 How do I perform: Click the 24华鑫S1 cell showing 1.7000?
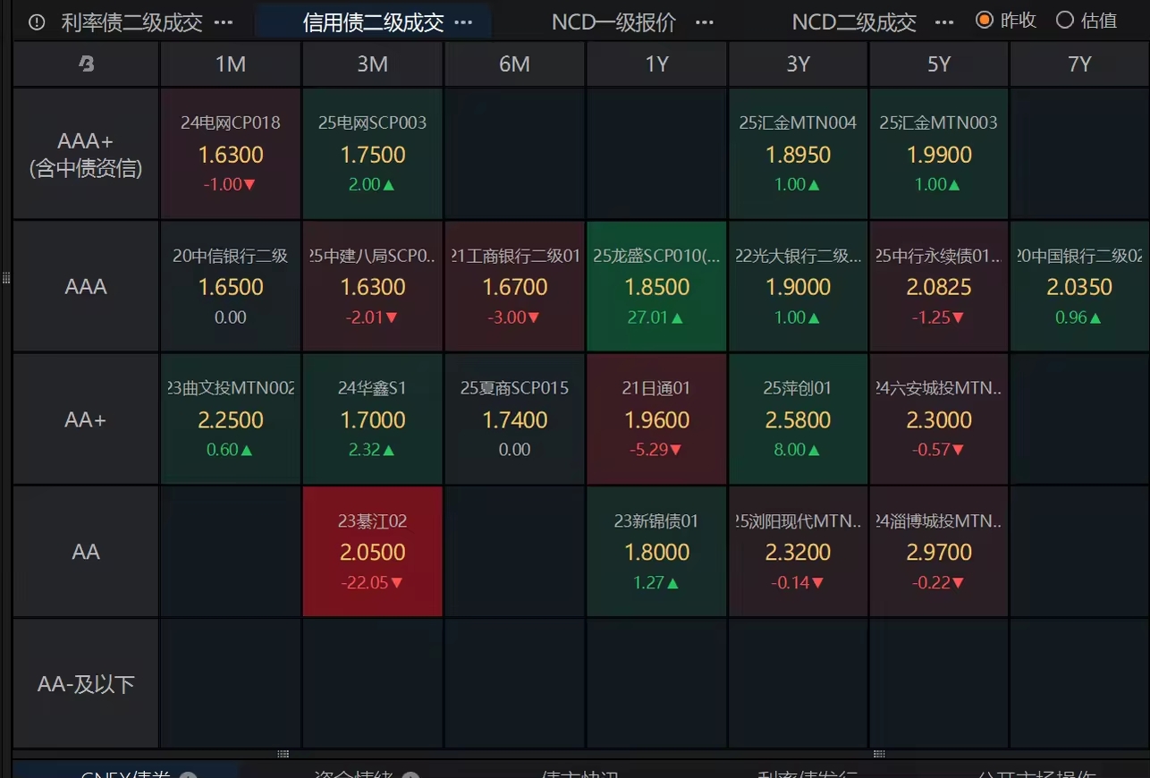click(x=373, y=419)
